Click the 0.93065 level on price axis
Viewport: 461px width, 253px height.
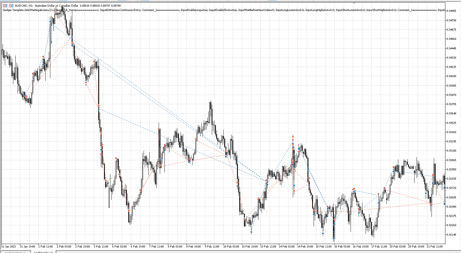451,160
